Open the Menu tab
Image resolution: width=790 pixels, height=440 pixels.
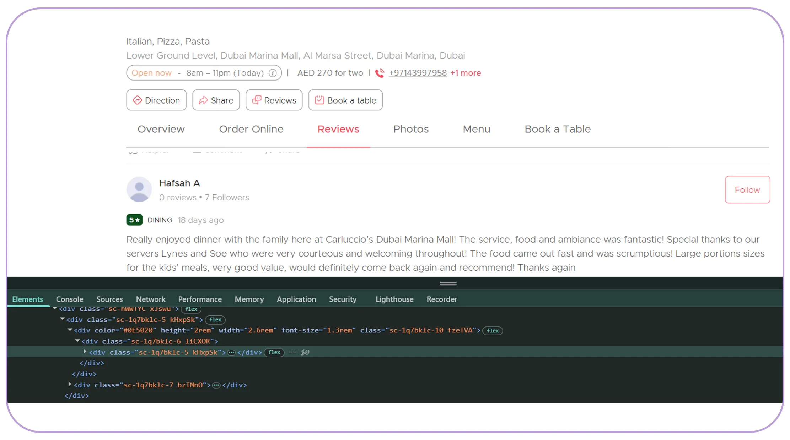point(477,129)
